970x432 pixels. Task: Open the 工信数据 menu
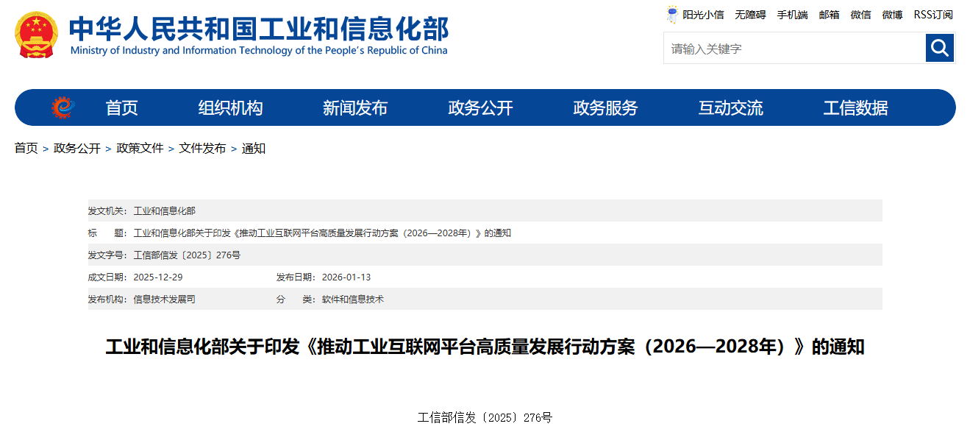(x=856, y=107)
